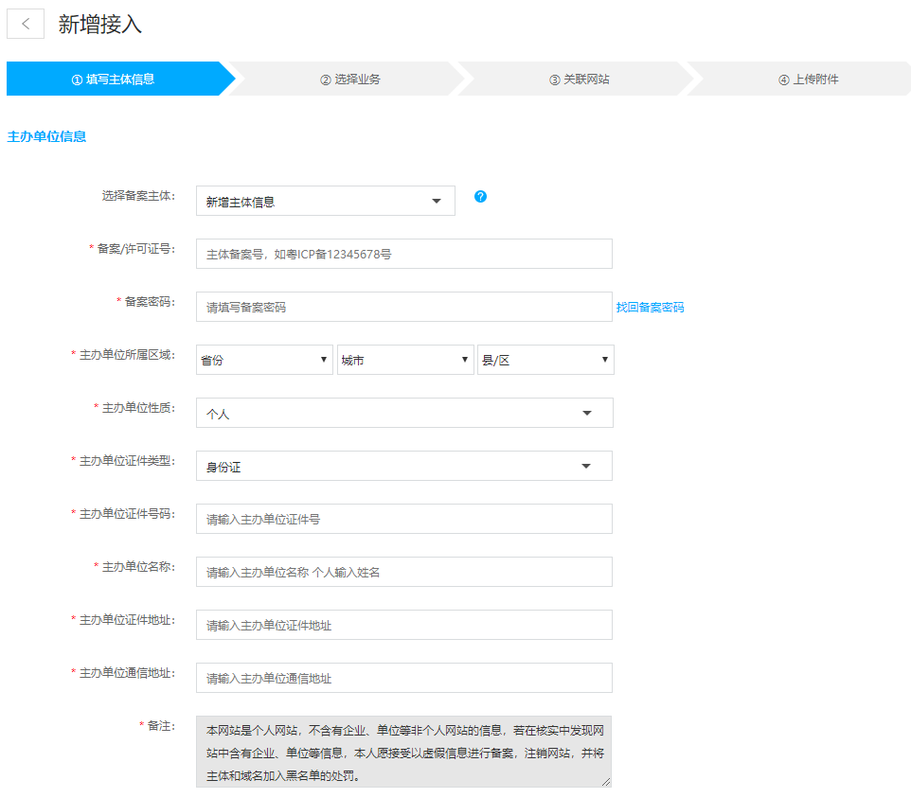Click the 找回备案密码 link
911x798 pixels.
click(x=650, y=308)
